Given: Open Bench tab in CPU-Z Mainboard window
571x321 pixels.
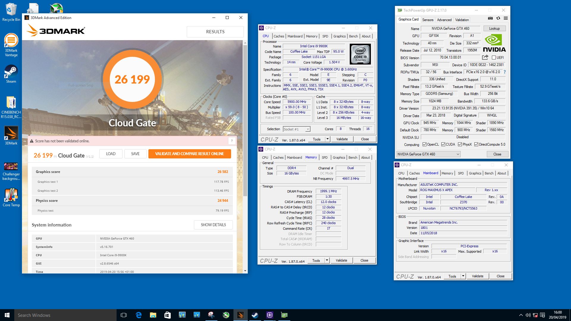Looking at the screenshot, I should click(x=489, y=173).
